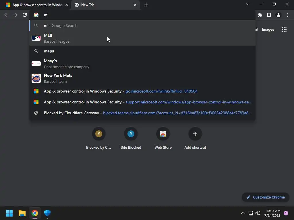Click the Chrome taskbar icon
This screenshot has height=220, width=294.
pyautogui.click(x=34, y=213)
